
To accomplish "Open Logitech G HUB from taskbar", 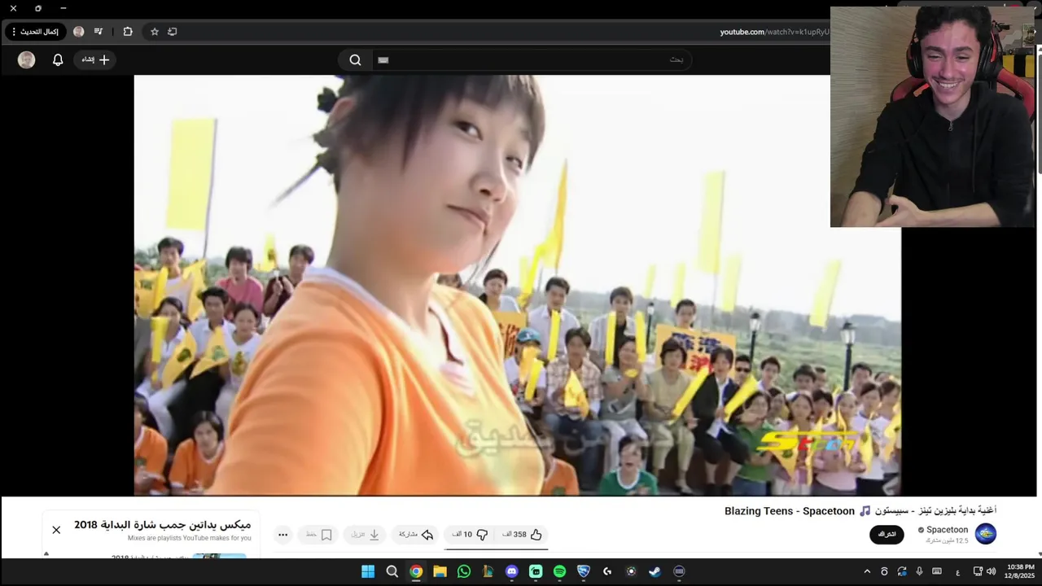I will [607, 571].
